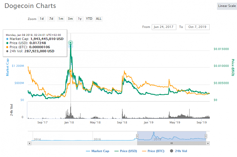
Task: Set zoom to 1m
Action: (61, 19)
